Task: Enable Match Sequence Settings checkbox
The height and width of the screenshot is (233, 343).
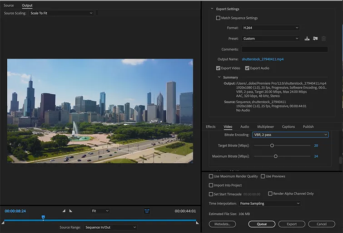Action: (219, 18)
